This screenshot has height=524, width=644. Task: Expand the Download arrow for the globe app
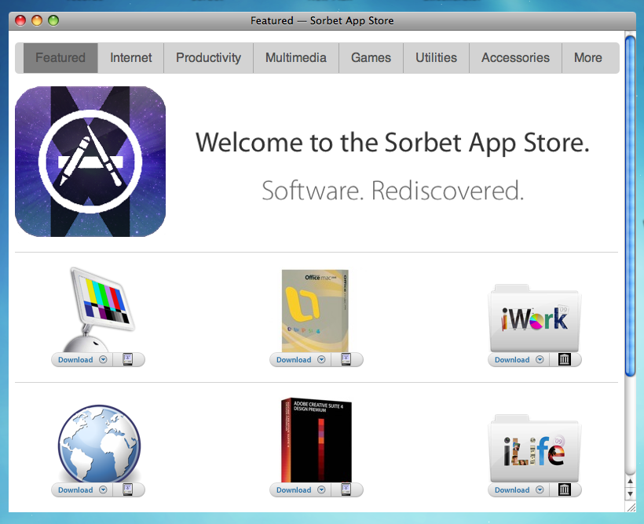point(103,489)
